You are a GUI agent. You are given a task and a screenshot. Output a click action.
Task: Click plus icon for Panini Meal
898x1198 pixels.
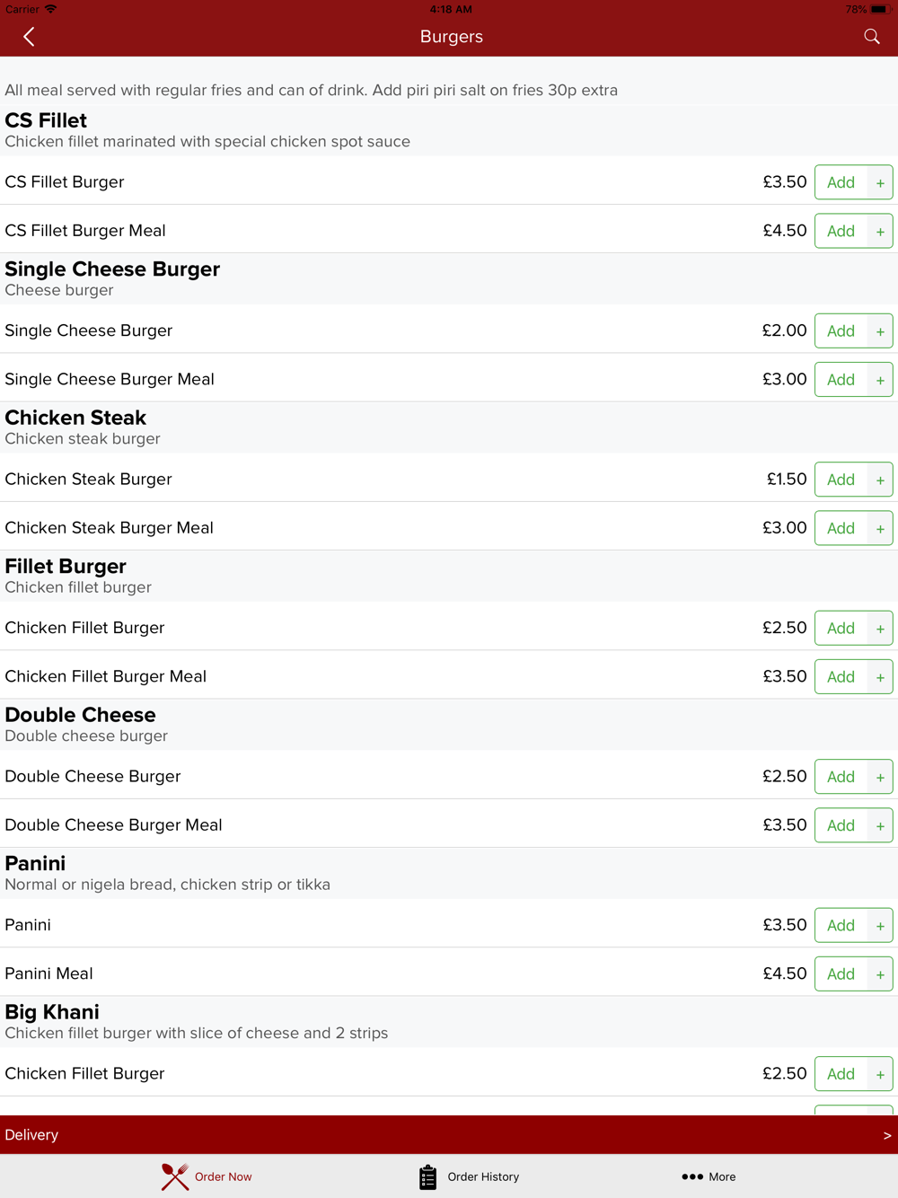click(880, 974)
